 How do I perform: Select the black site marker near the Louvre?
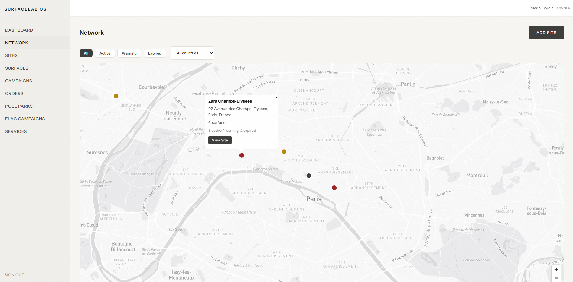point(308,176)
